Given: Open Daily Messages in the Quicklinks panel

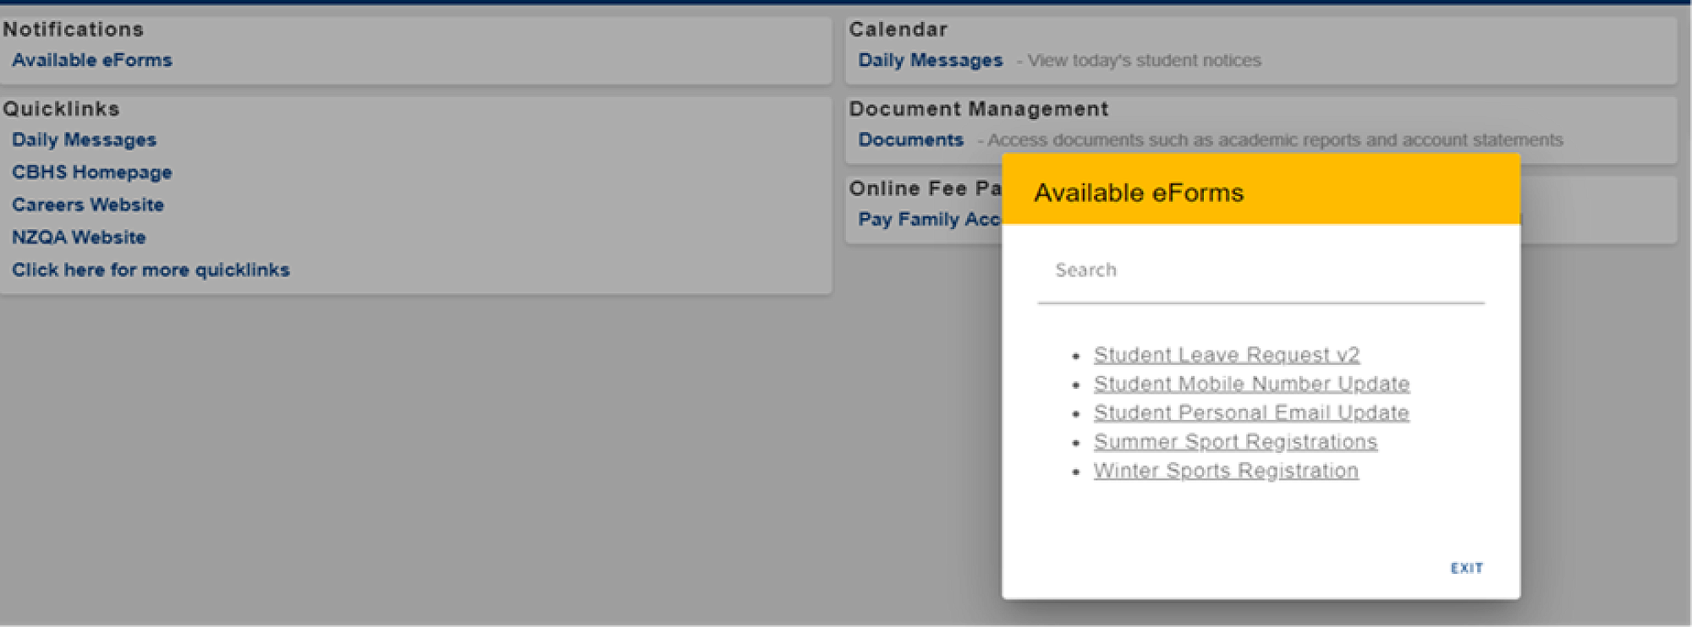Looking at the screenshot, I should click(x=84, y=140).
